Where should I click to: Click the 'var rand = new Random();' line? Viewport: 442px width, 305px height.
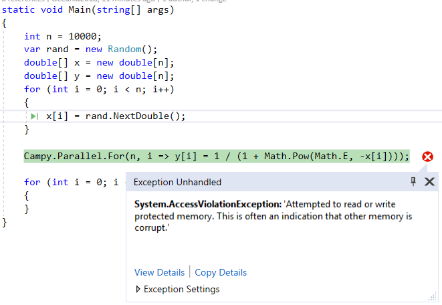[x=90, y=49]
